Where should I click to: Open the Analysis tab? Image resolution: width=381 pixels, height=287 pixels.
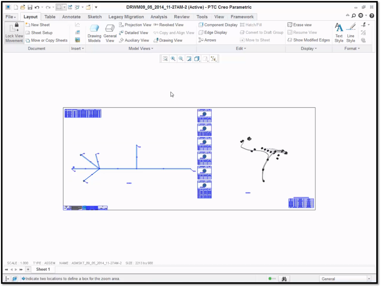tap(159, 17)
